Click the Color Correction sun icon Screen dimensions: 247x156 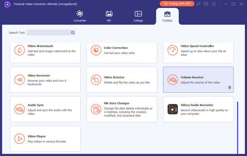coord(96,50)
